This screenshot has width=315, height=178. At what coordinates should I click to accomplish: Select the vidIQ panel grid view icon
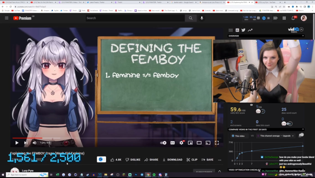click(x=231, y=30)
